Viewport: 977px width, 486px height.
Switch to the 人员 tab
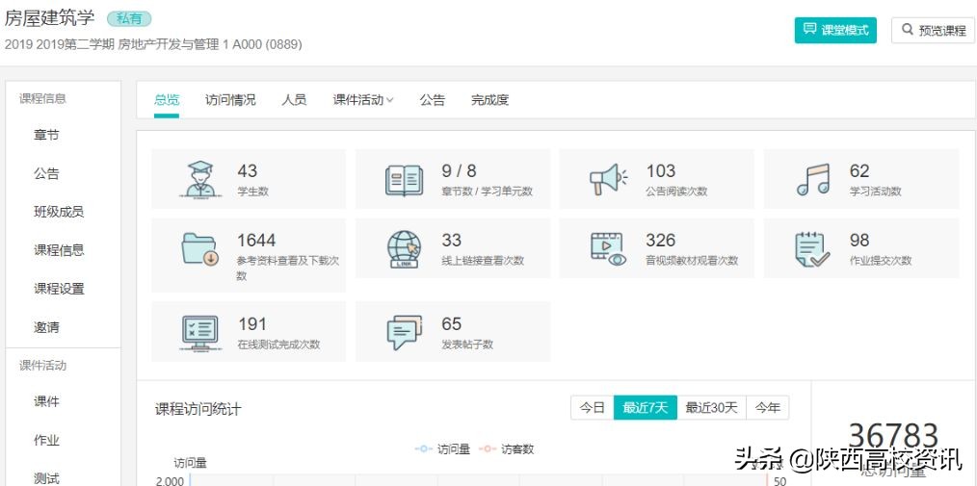click(294, 99)
